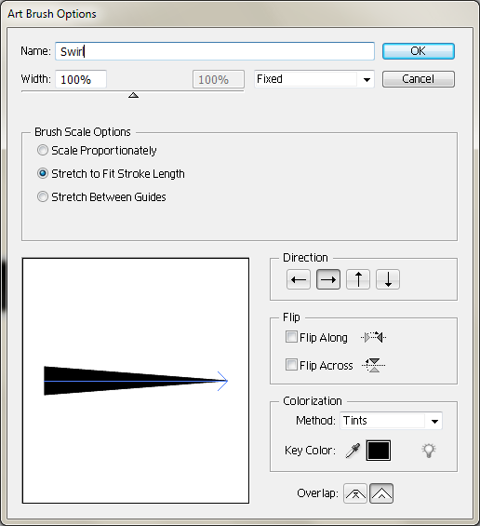Set brush direction to left arrow
The width and height of the screenshot is (480, 526).
pos(299,279)
